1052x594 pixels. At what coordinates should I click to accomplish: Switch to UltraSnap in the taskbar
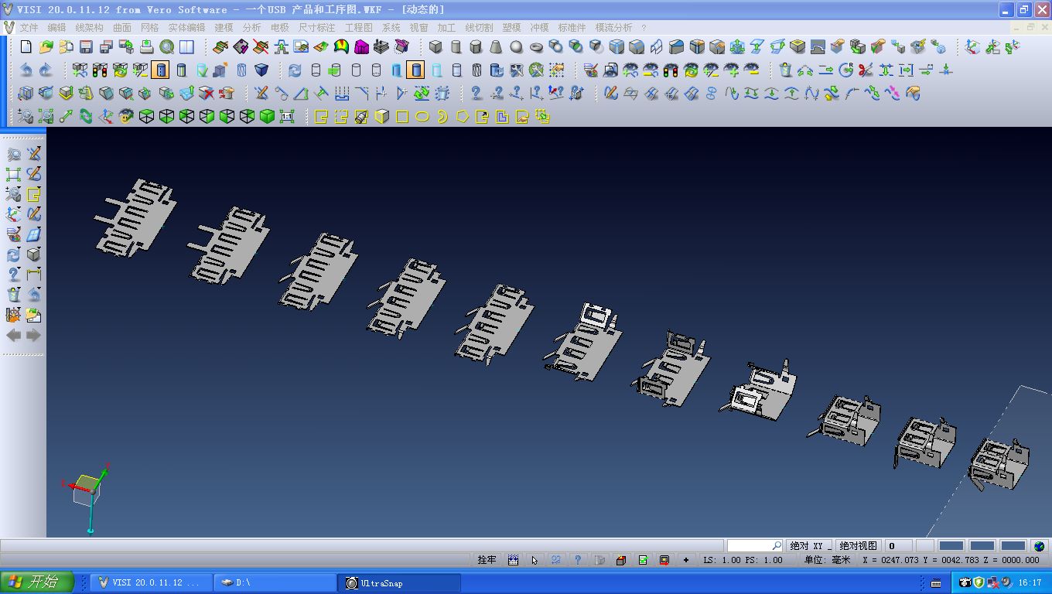[x=399, y=582]
